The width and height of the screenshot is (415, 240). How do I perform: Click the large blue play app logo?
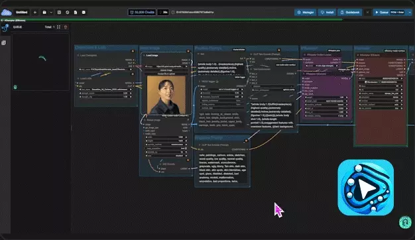(x=366, y=188)
